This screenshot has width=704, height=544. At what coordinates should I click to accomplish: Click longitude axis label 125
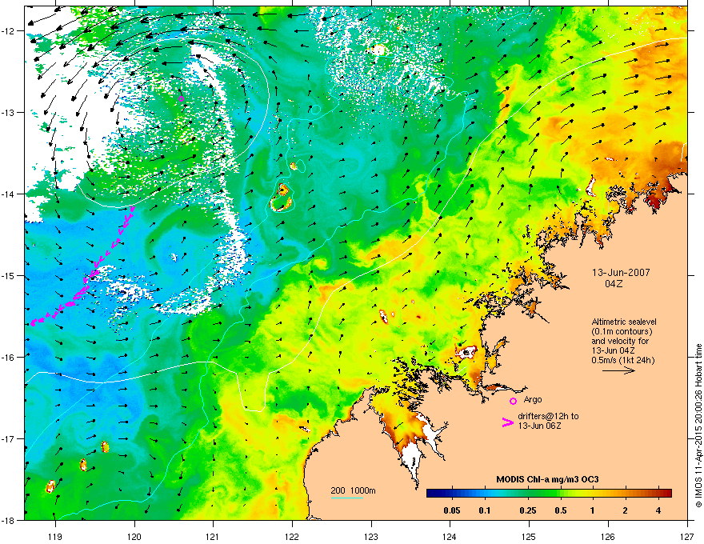tap(529, 536)
